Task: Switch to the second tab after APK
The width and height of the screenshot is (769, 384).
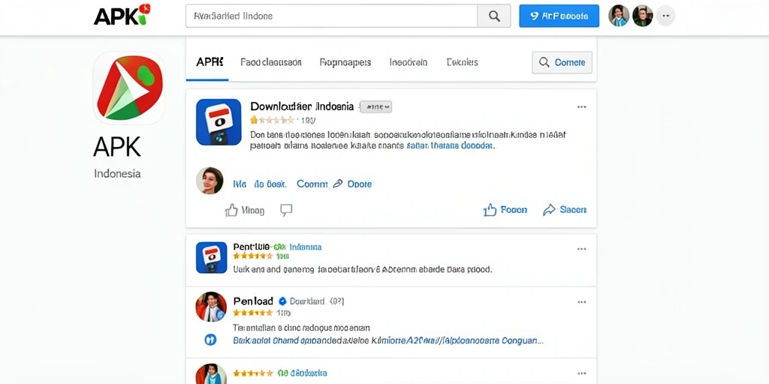Action: (x=270, y=62)
